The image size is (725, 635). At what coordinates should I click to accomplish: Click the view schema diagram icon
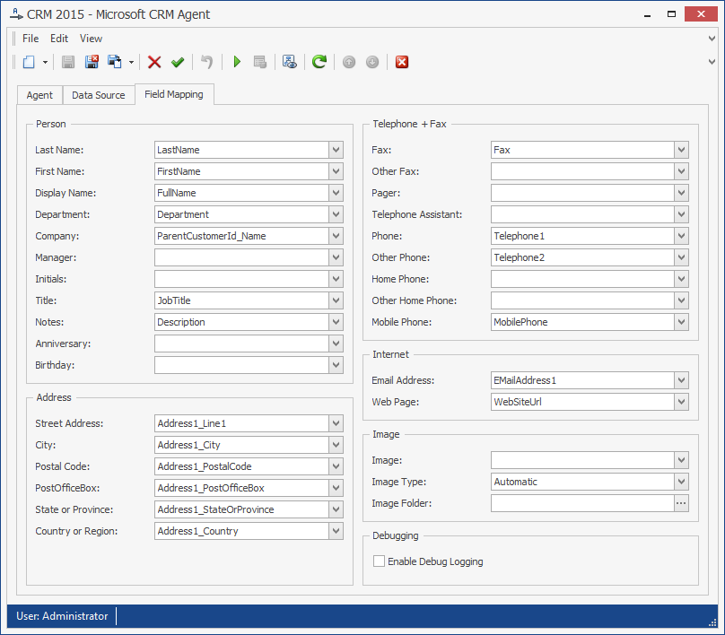(x=290, y=62)
